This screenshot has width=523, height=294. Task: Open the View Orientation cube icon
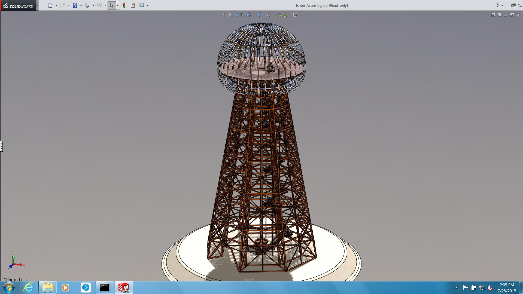click(249, 15)
